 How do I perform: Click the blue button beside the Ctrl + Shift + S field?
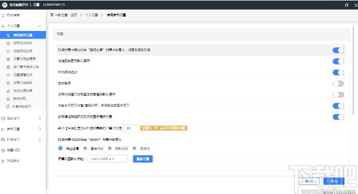point(143,159)
